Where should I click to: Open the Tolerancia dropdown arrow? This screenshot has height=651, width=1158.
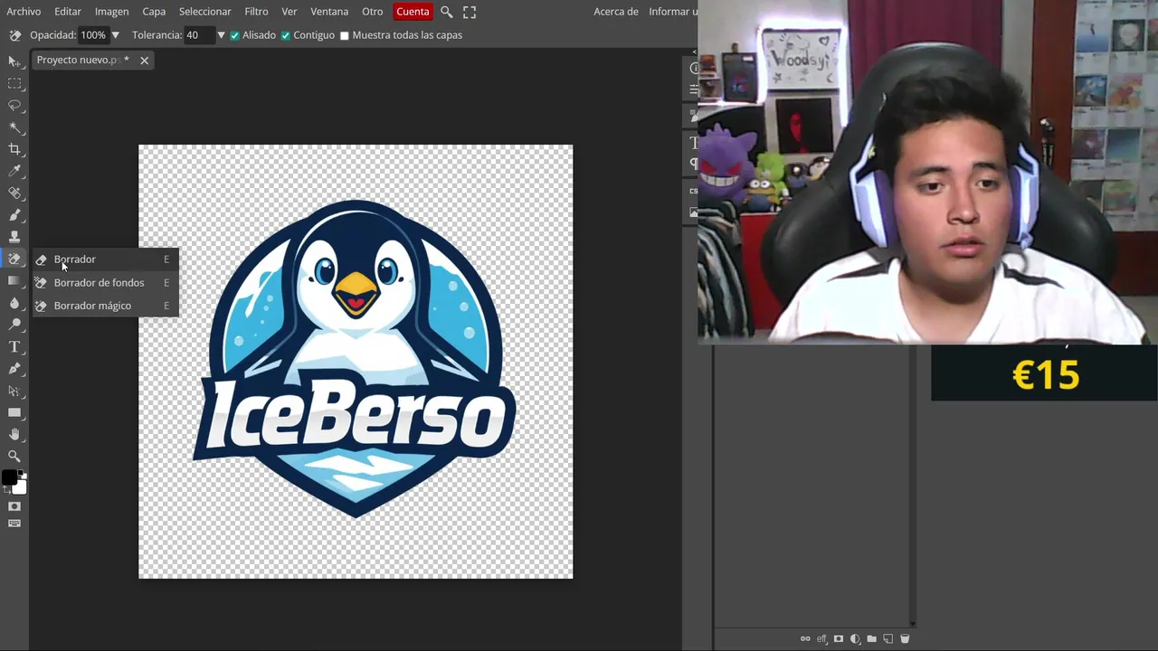click(x=221, y=35)
